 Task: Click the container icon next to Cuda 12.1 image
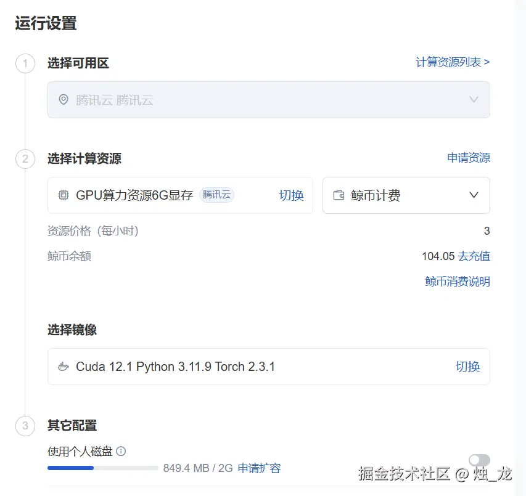tap(63, 366)
